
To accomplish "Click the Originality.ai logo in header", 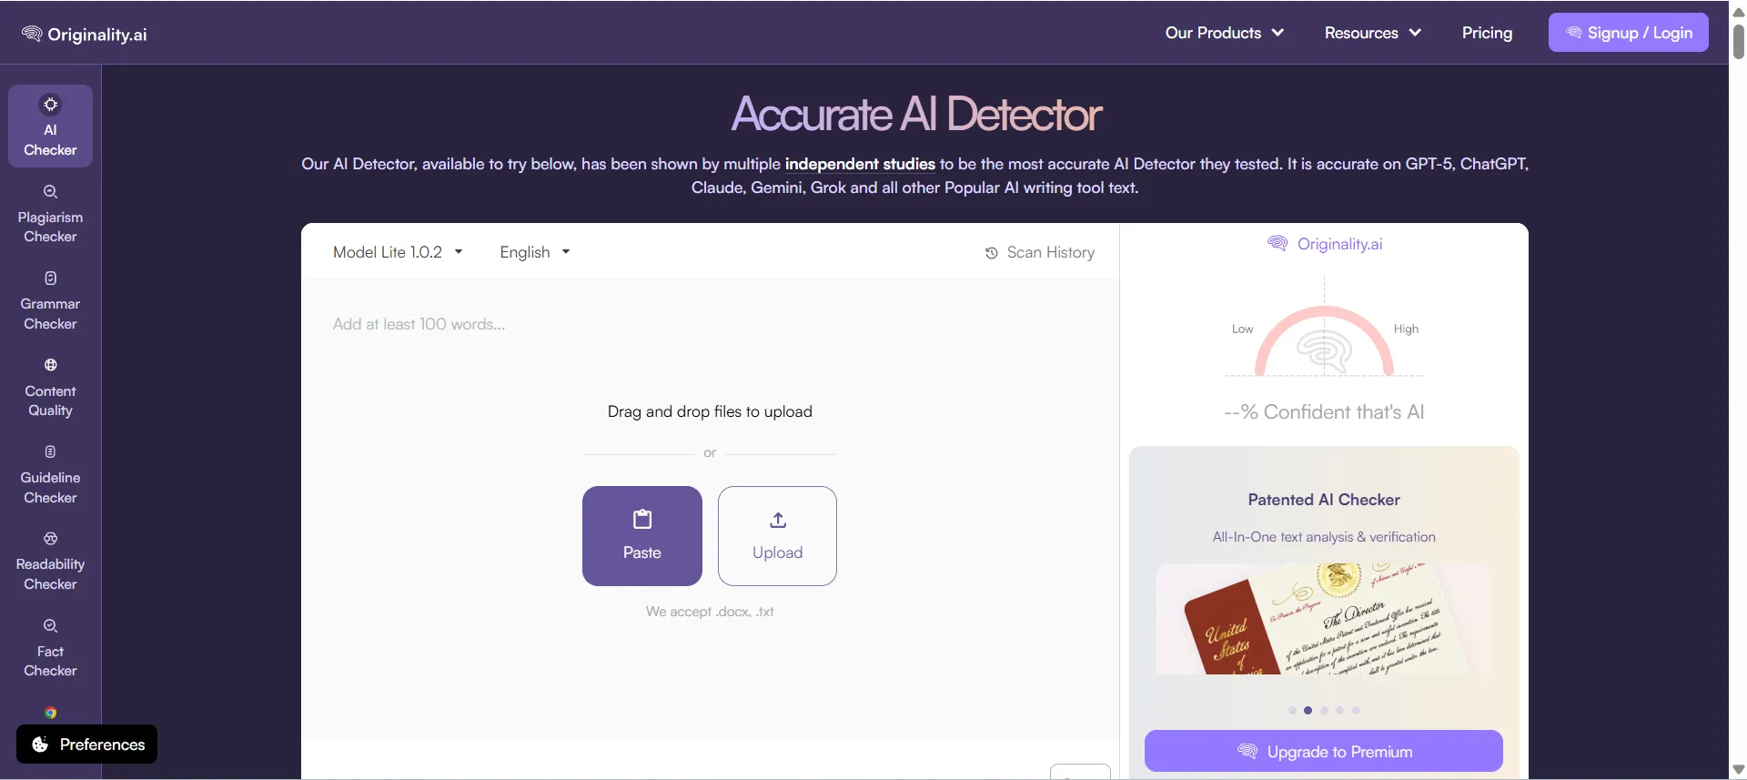I will click(x=84, y=34).
